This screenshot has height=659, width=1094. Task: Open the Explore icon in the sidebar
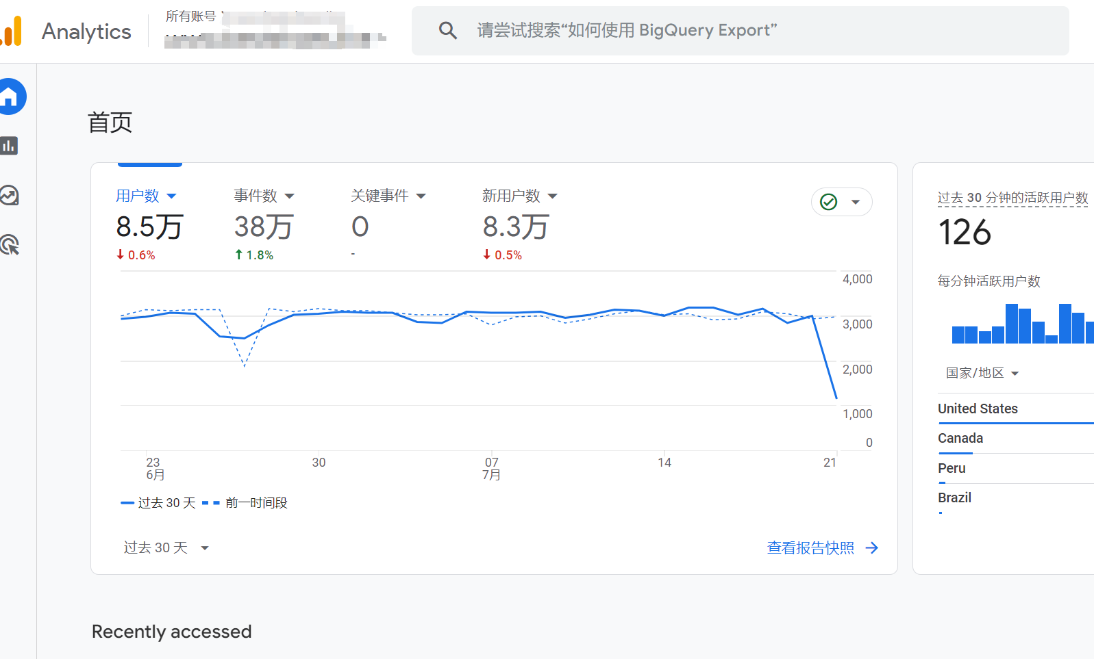coord(10,196)
